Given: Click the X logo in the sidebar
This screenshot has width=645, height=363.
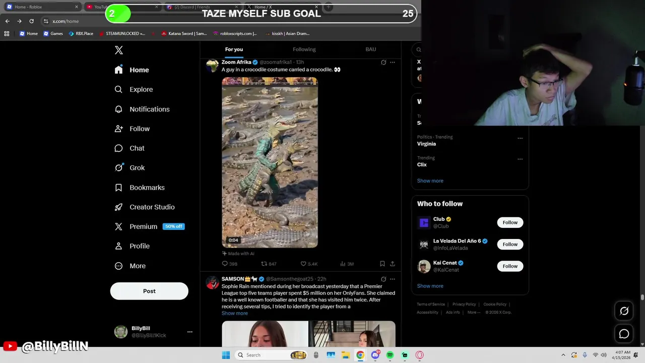Looking at the screenshot, I should (118, 50).
